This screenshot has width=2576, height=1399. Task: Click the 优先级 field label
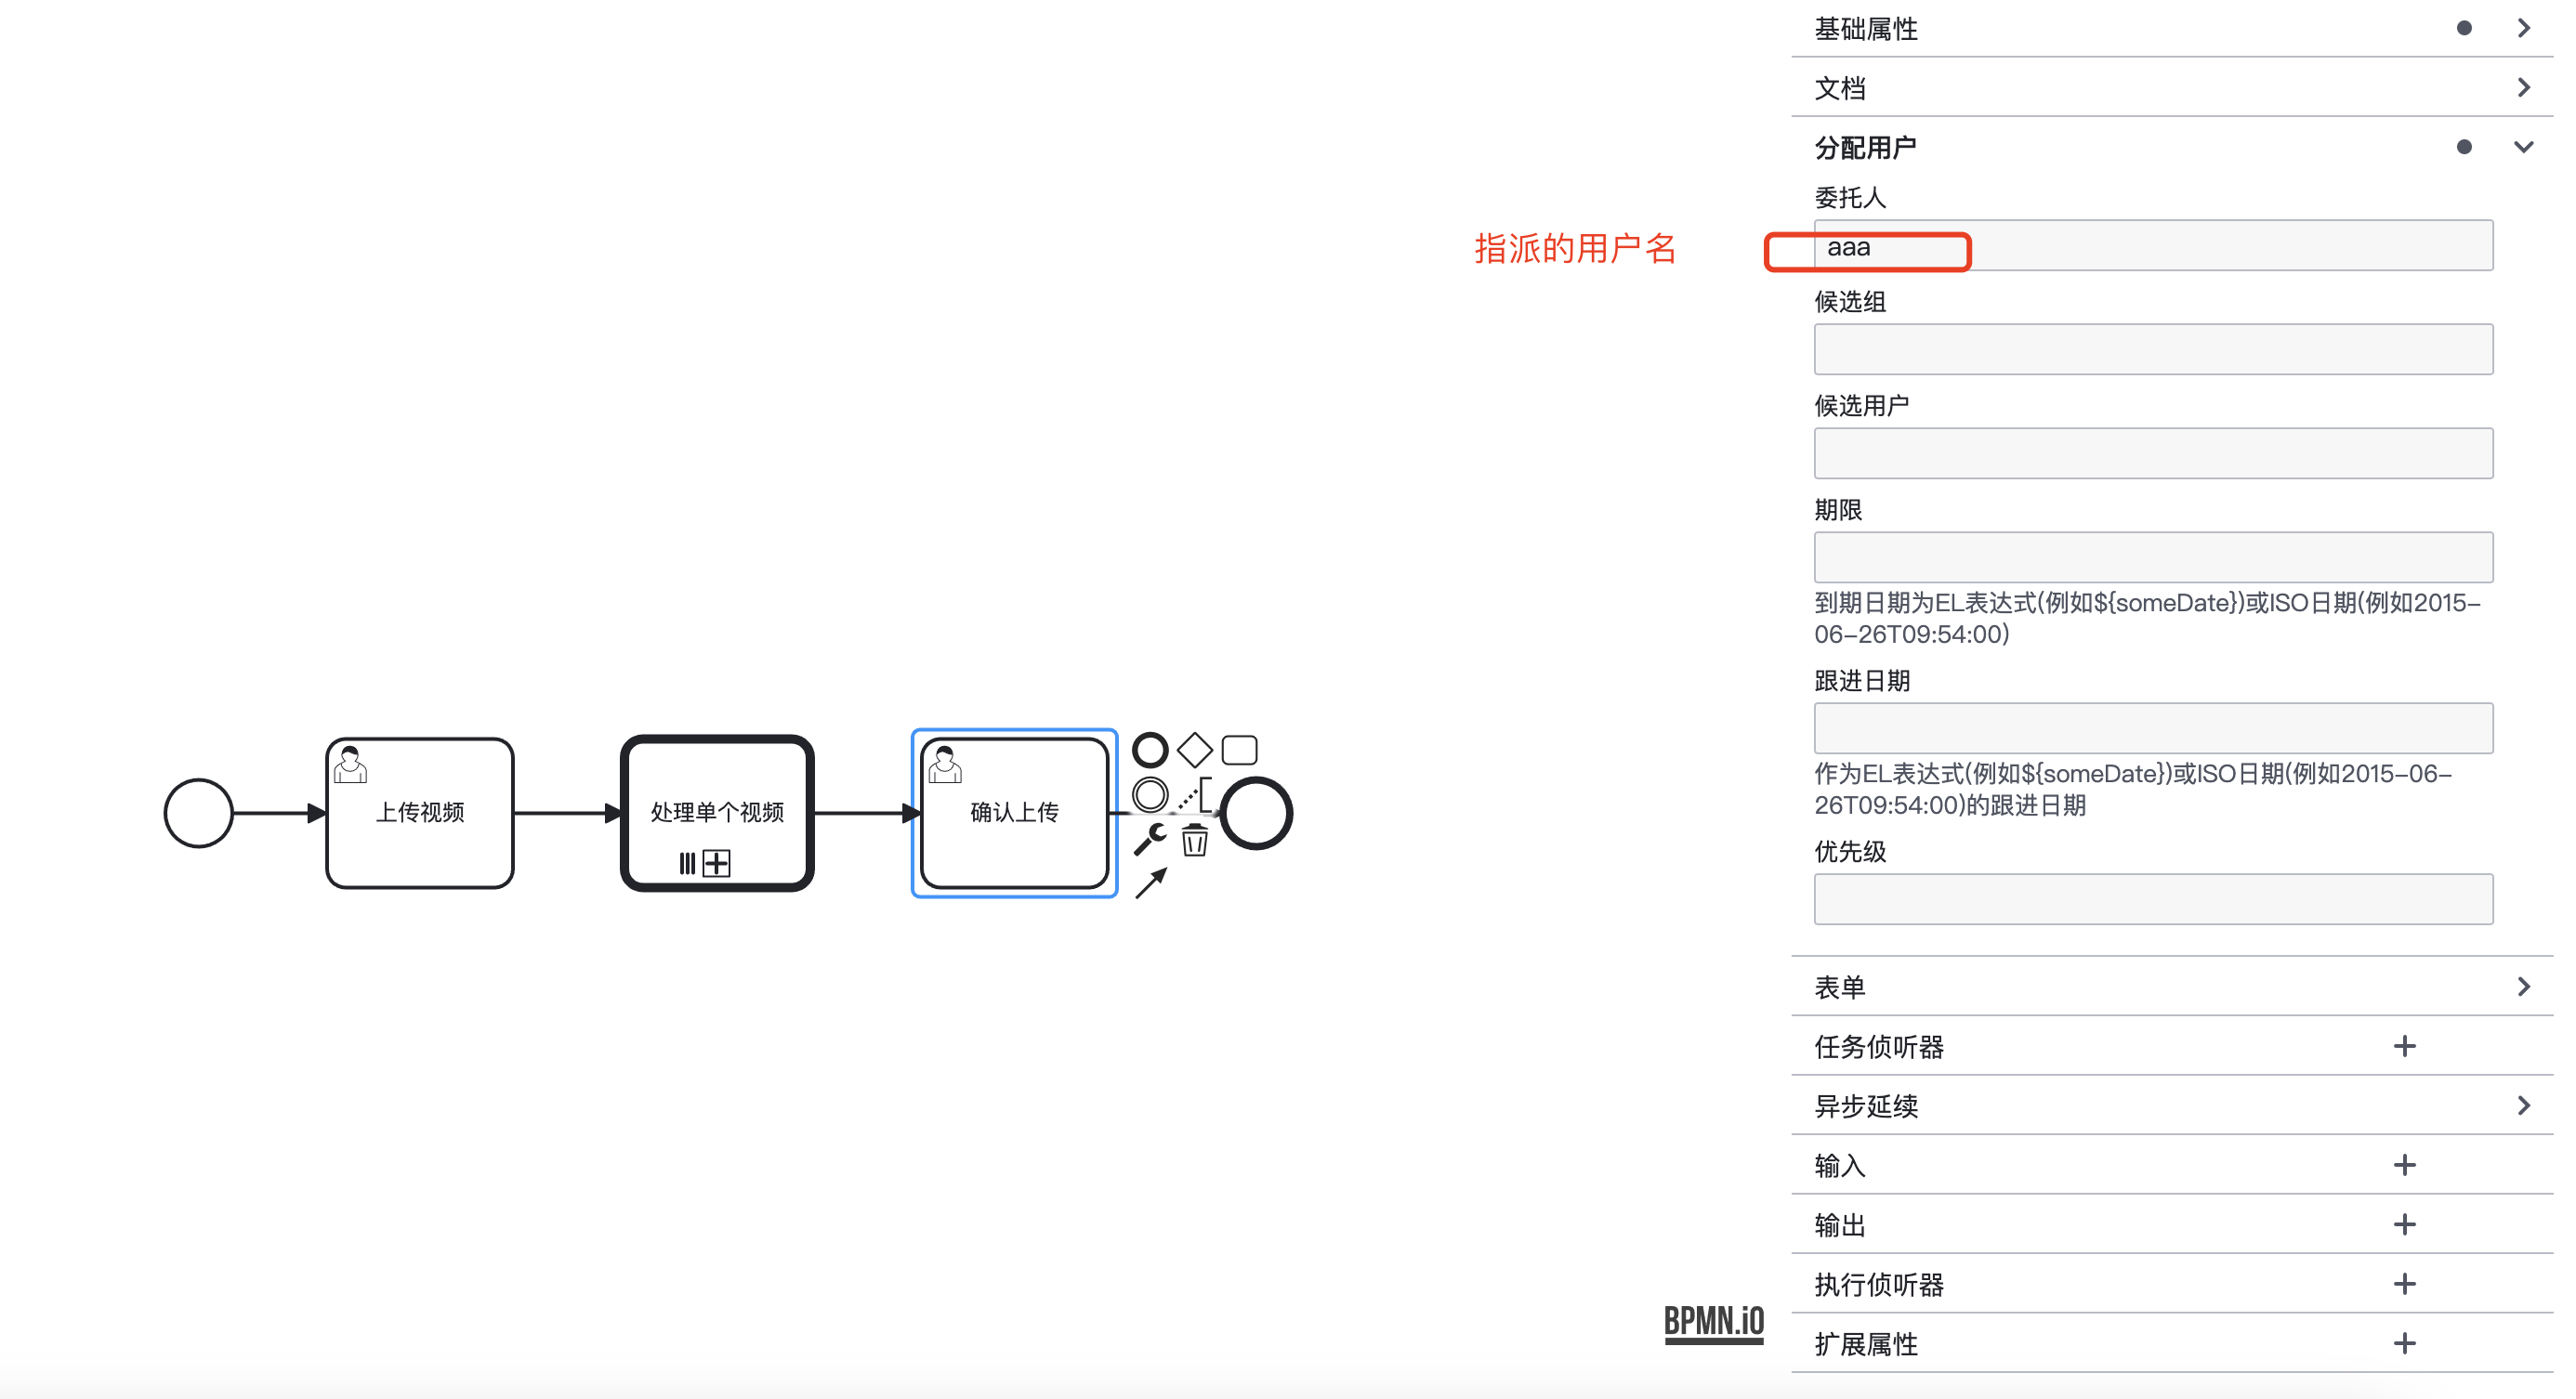[x=1850, y=852]
